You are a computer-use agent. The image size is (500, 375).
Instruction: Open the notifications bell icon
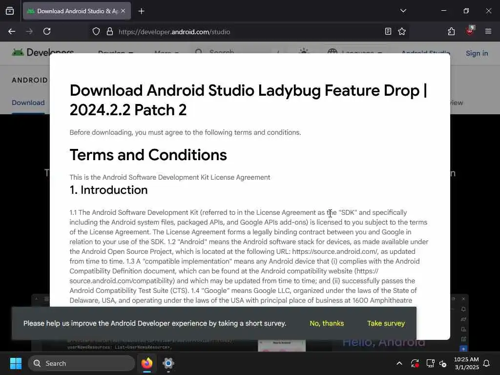tap(486, 363)
